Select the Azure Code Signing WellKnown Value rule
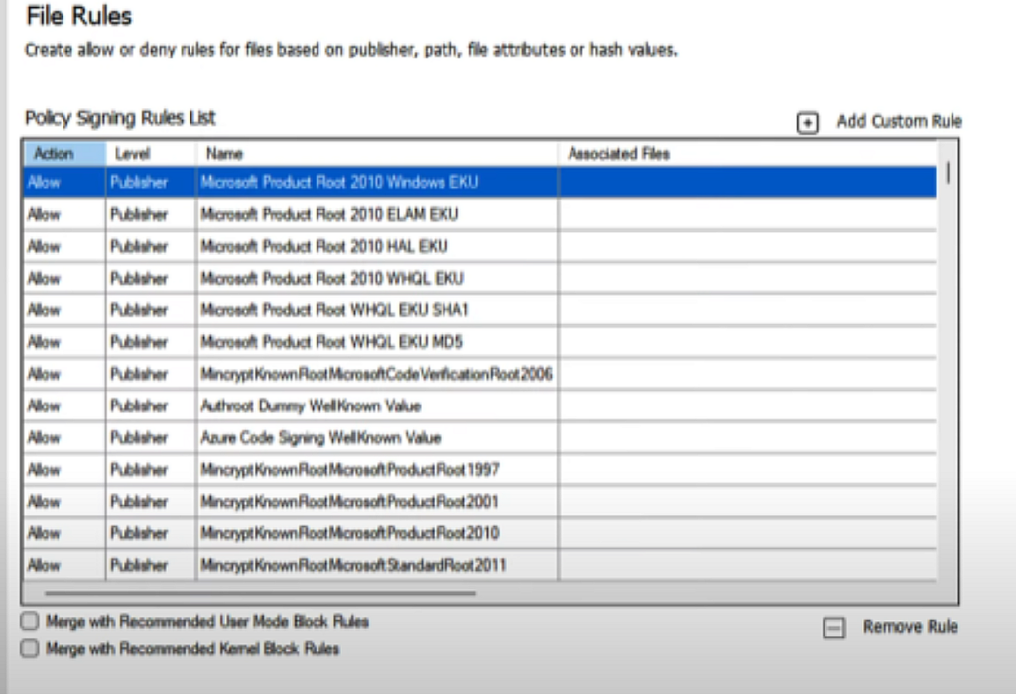 coord(298,437)
